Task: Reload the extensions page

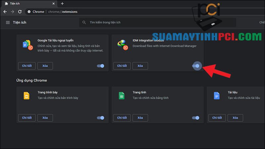Action: pos(20,11)
